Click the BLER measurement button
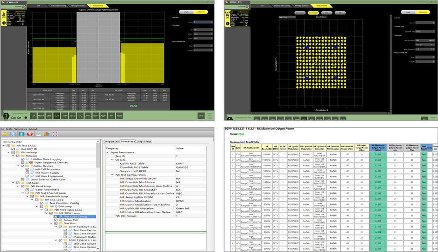 click(119, 116)
